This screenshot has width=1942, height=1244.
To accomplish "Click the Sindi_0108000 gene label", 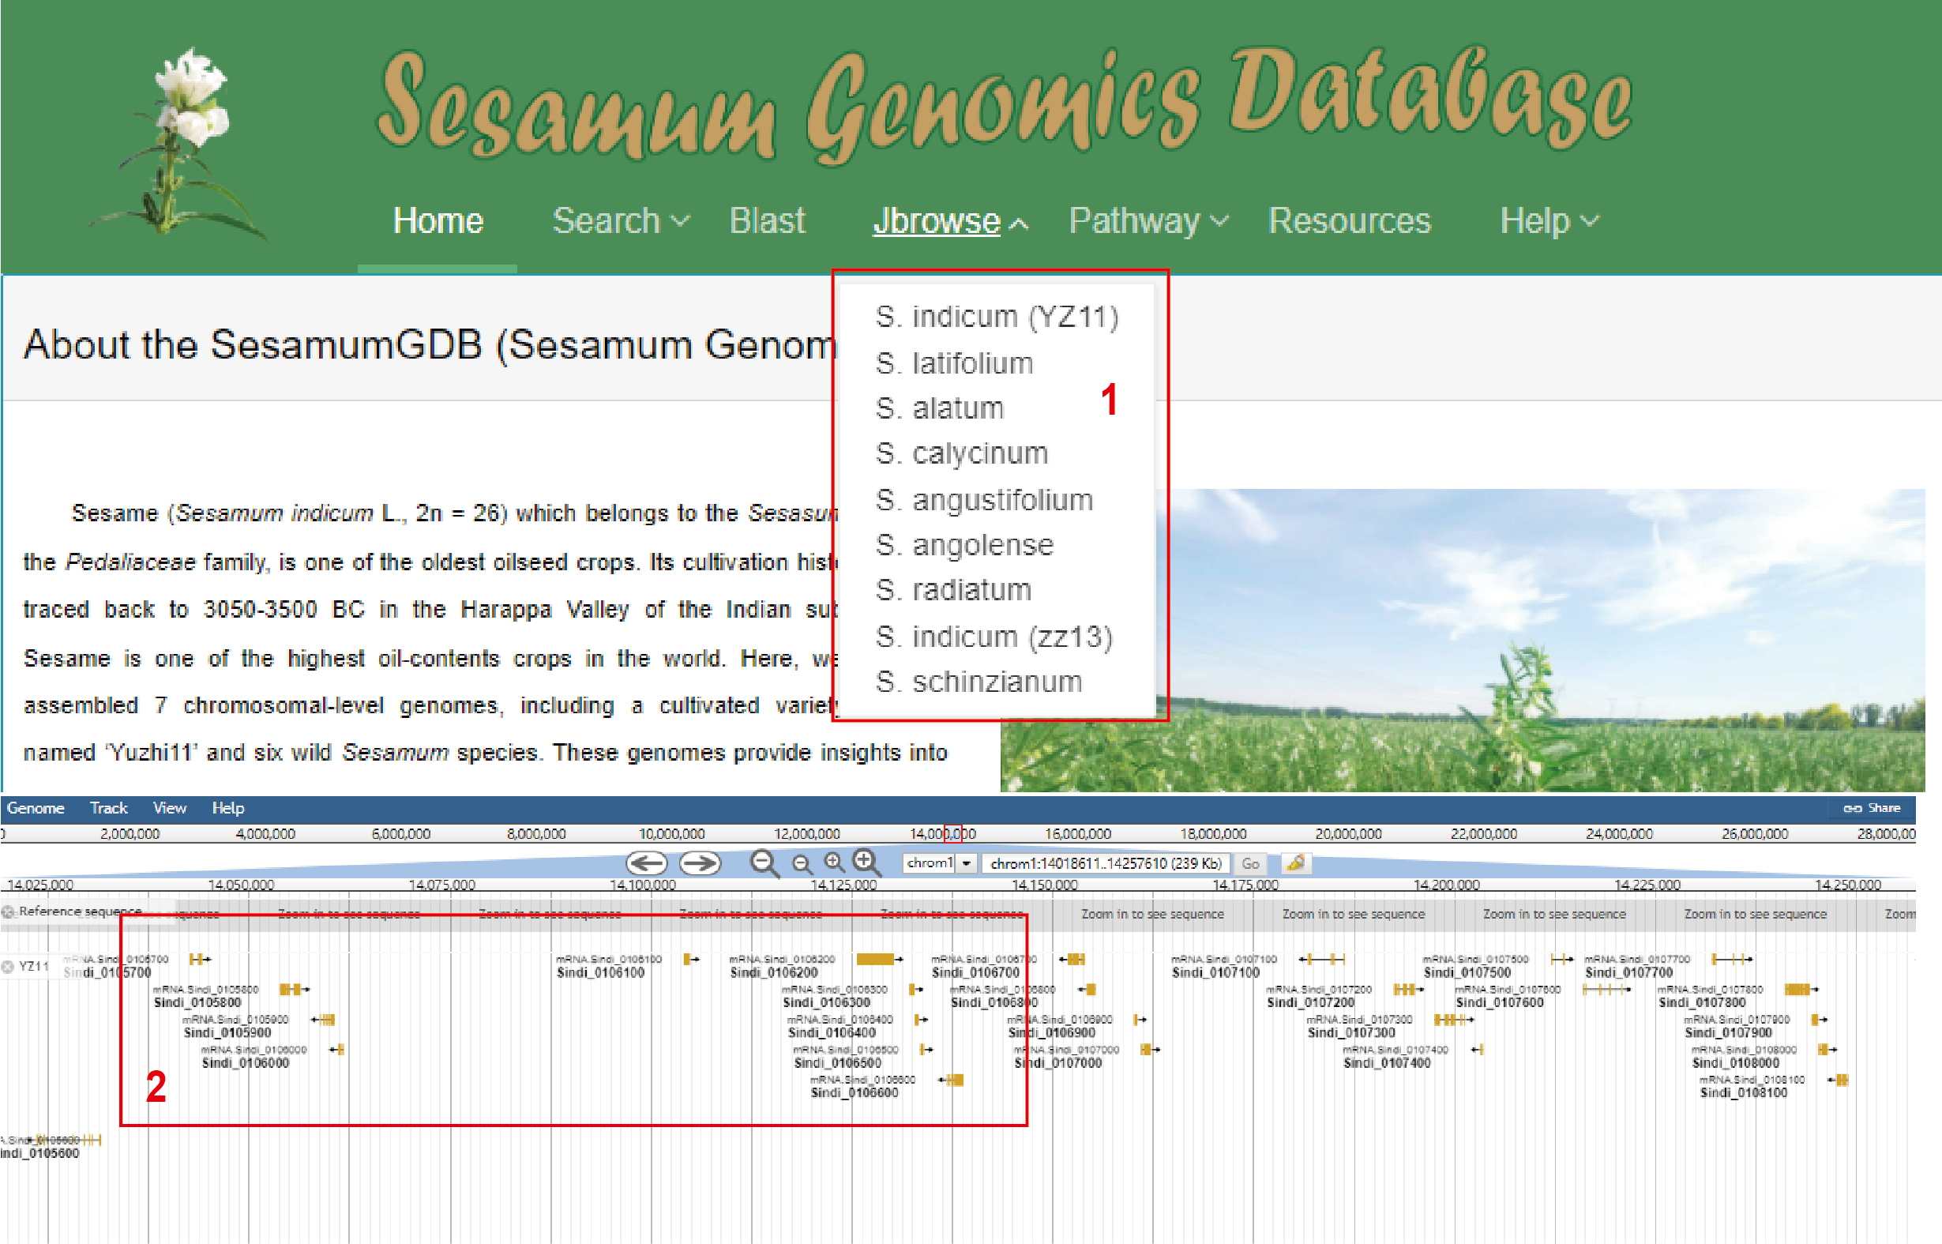I will pyautogui.click(x=1736, y=1063).
